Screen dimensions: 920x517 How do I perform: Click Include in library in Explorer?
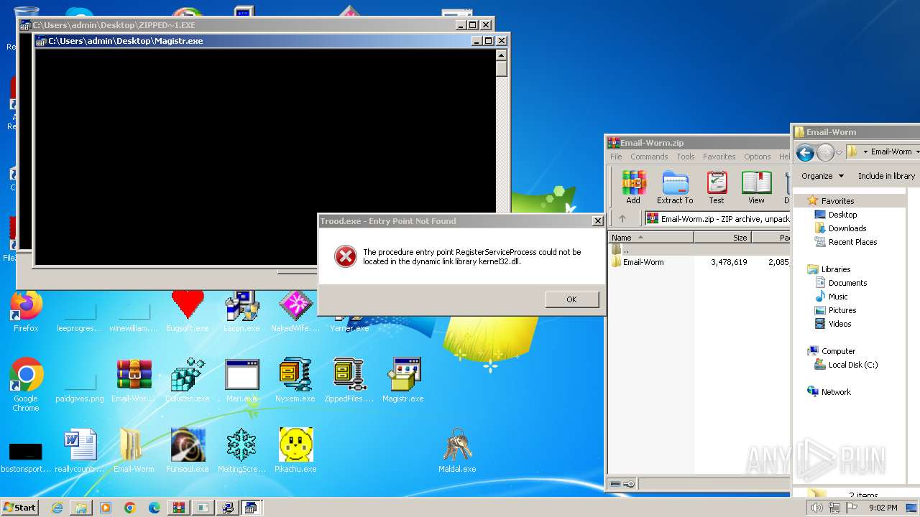(x=886, y=176)
